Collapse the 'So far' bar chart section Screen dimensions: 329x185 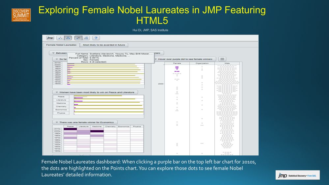57,59
